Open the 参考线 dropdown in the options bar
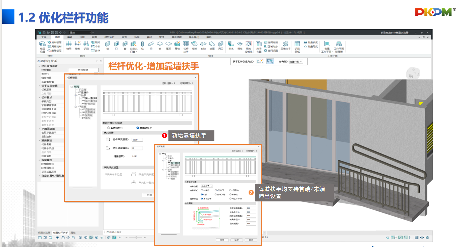Viewport: 464px width, 247px height. (296, 62)
